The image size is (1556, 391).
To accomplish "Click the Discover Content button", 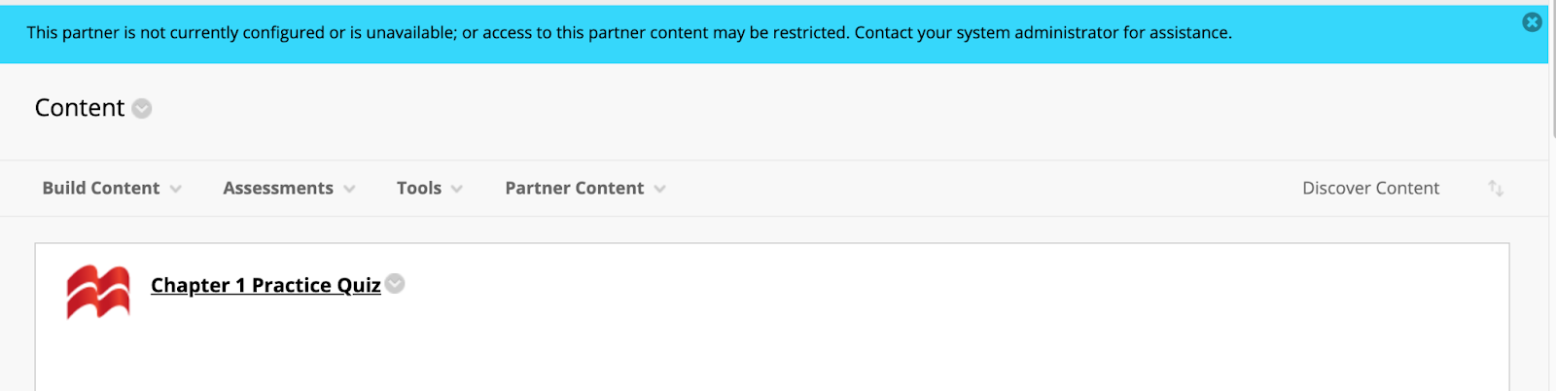I will [x=1370, y=188].
